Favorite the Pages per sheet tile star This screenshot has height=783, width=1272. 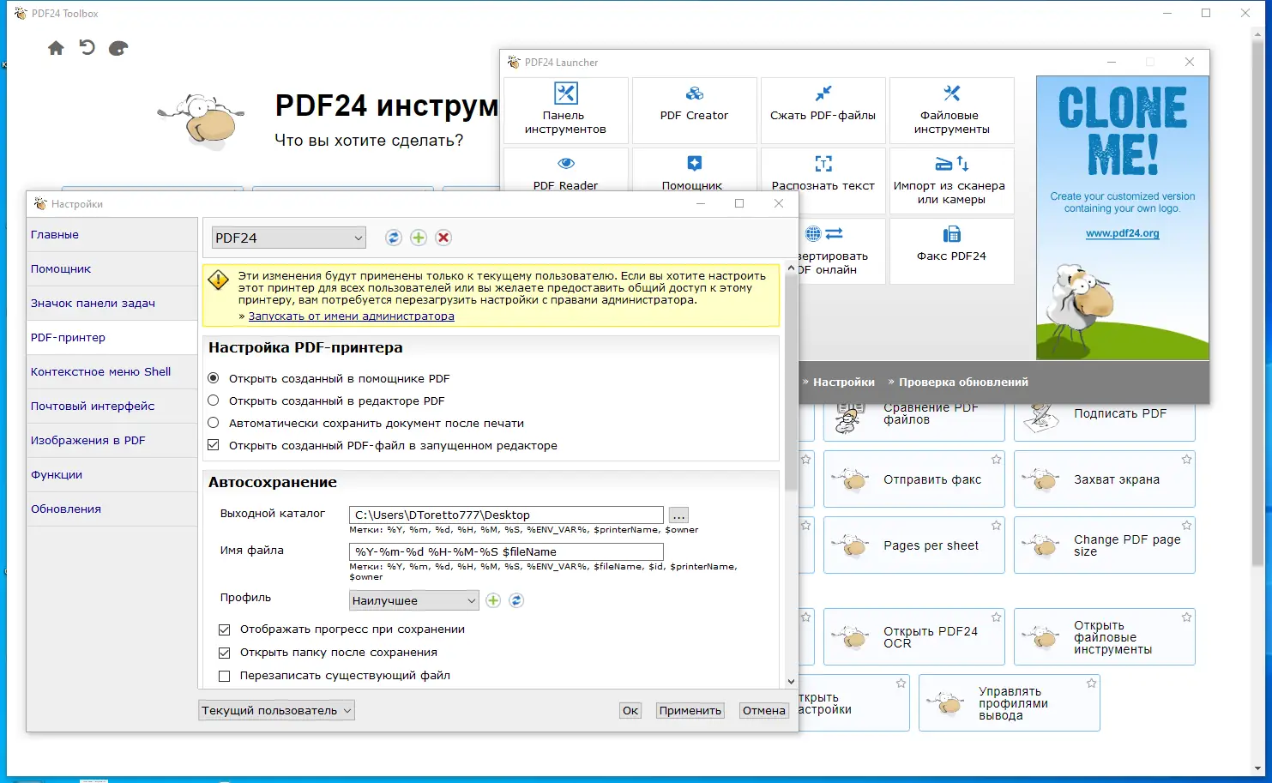click(x=996, y=526)
